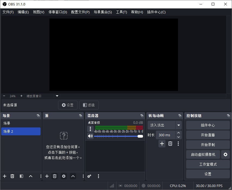
Task: Enable 工作室模式 mode
Action: click(208, 164)
